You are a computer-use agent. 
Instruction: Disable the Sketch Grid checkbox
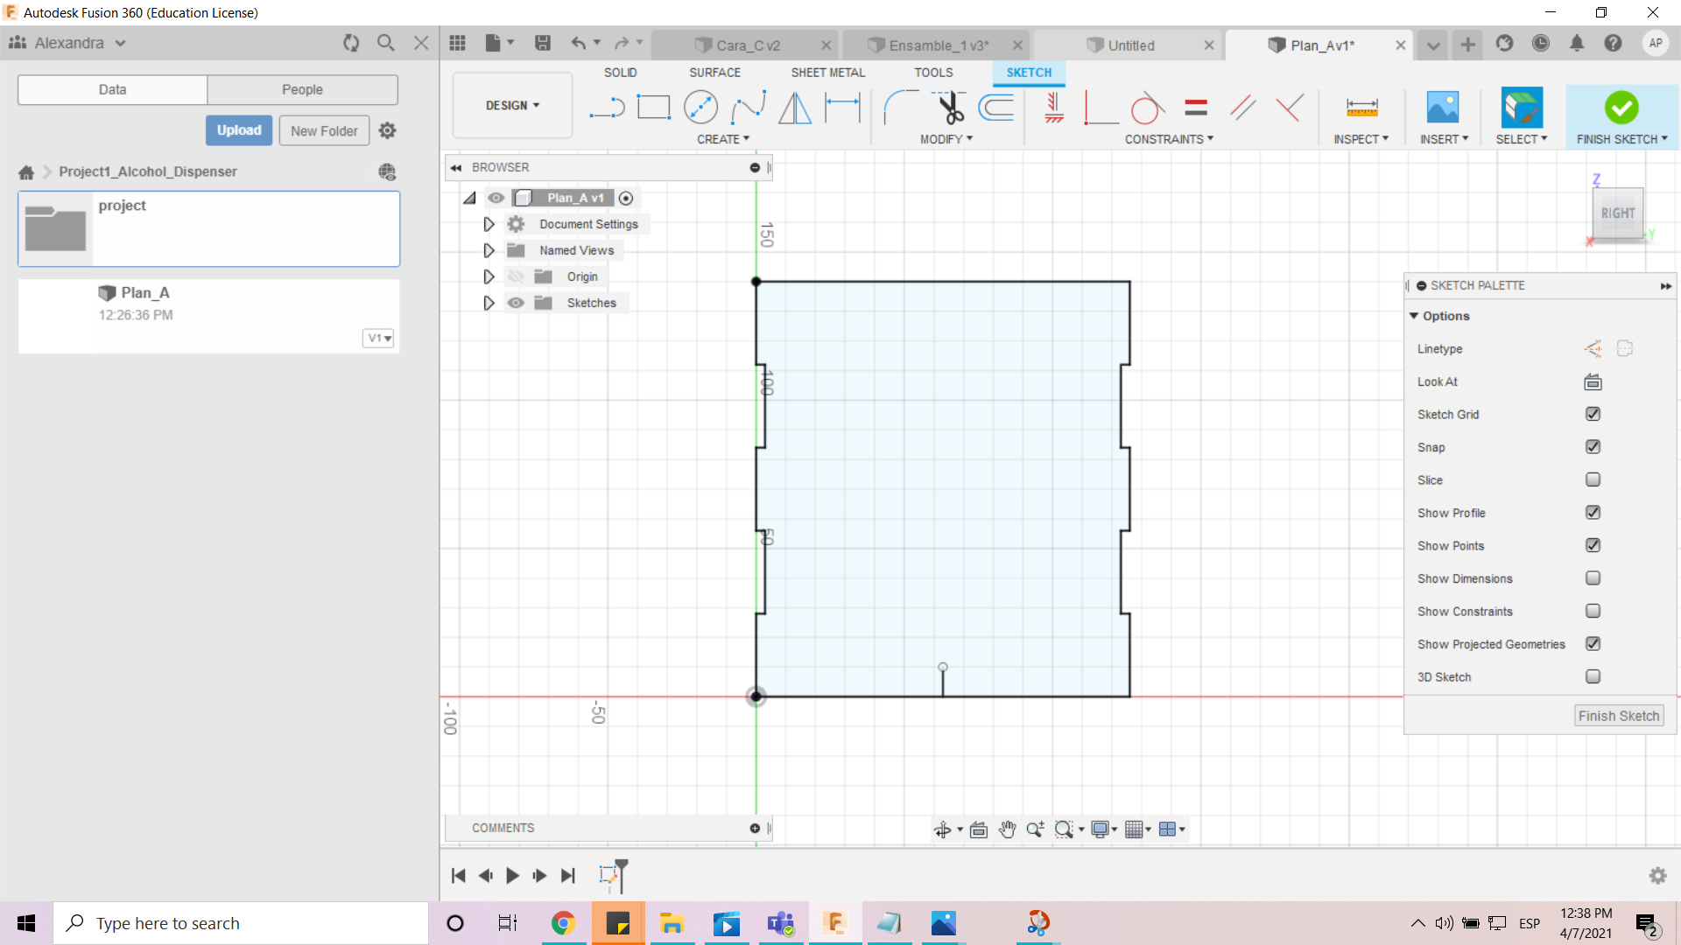pos(1593,414)
